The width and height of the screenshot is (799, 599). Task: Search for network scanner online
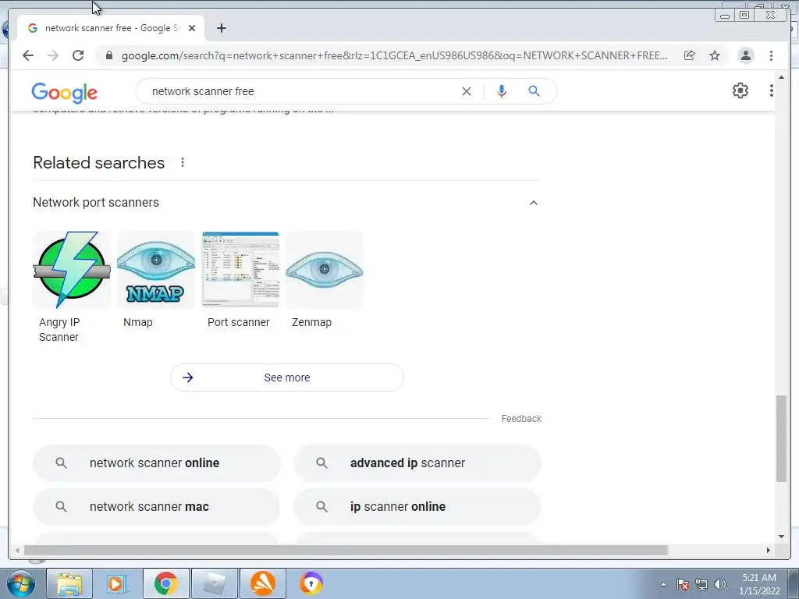pos(156,463)
